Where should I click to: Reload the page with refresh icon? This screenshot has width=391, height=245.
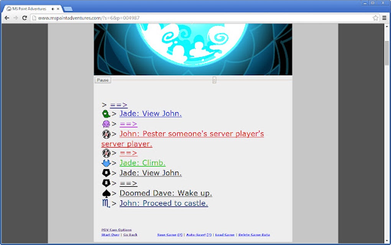25,18
